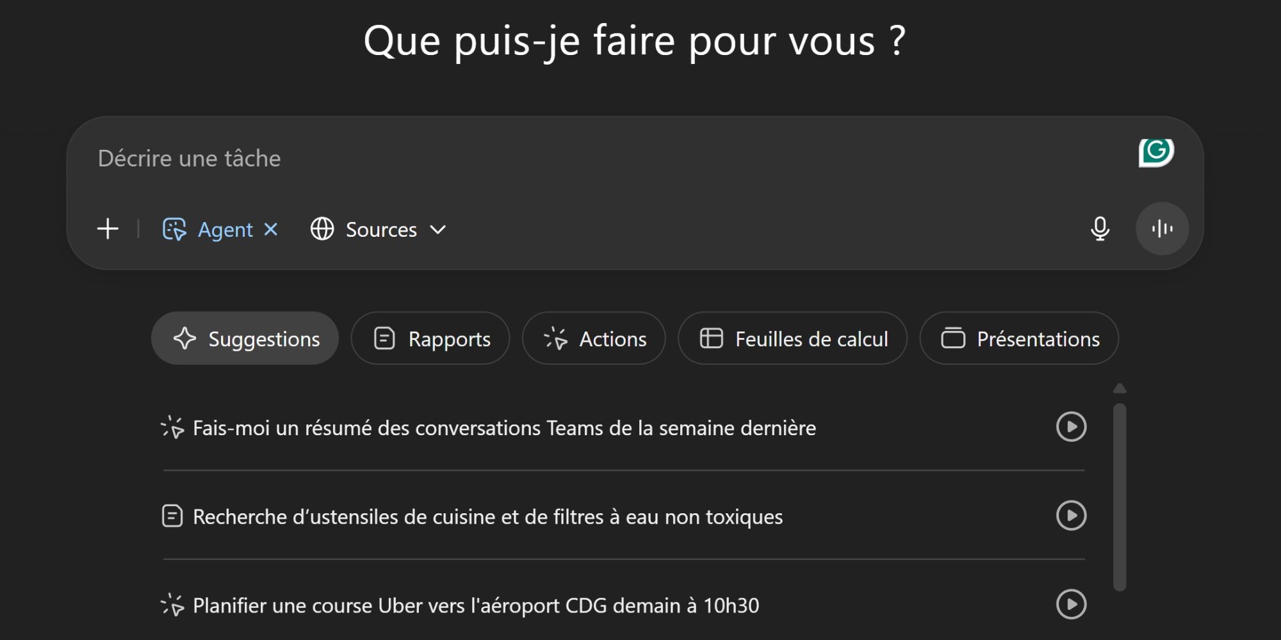This screenshot has width=1281, height=640.
Task: Remove Agent mode with the X
Action: (271, 228)
